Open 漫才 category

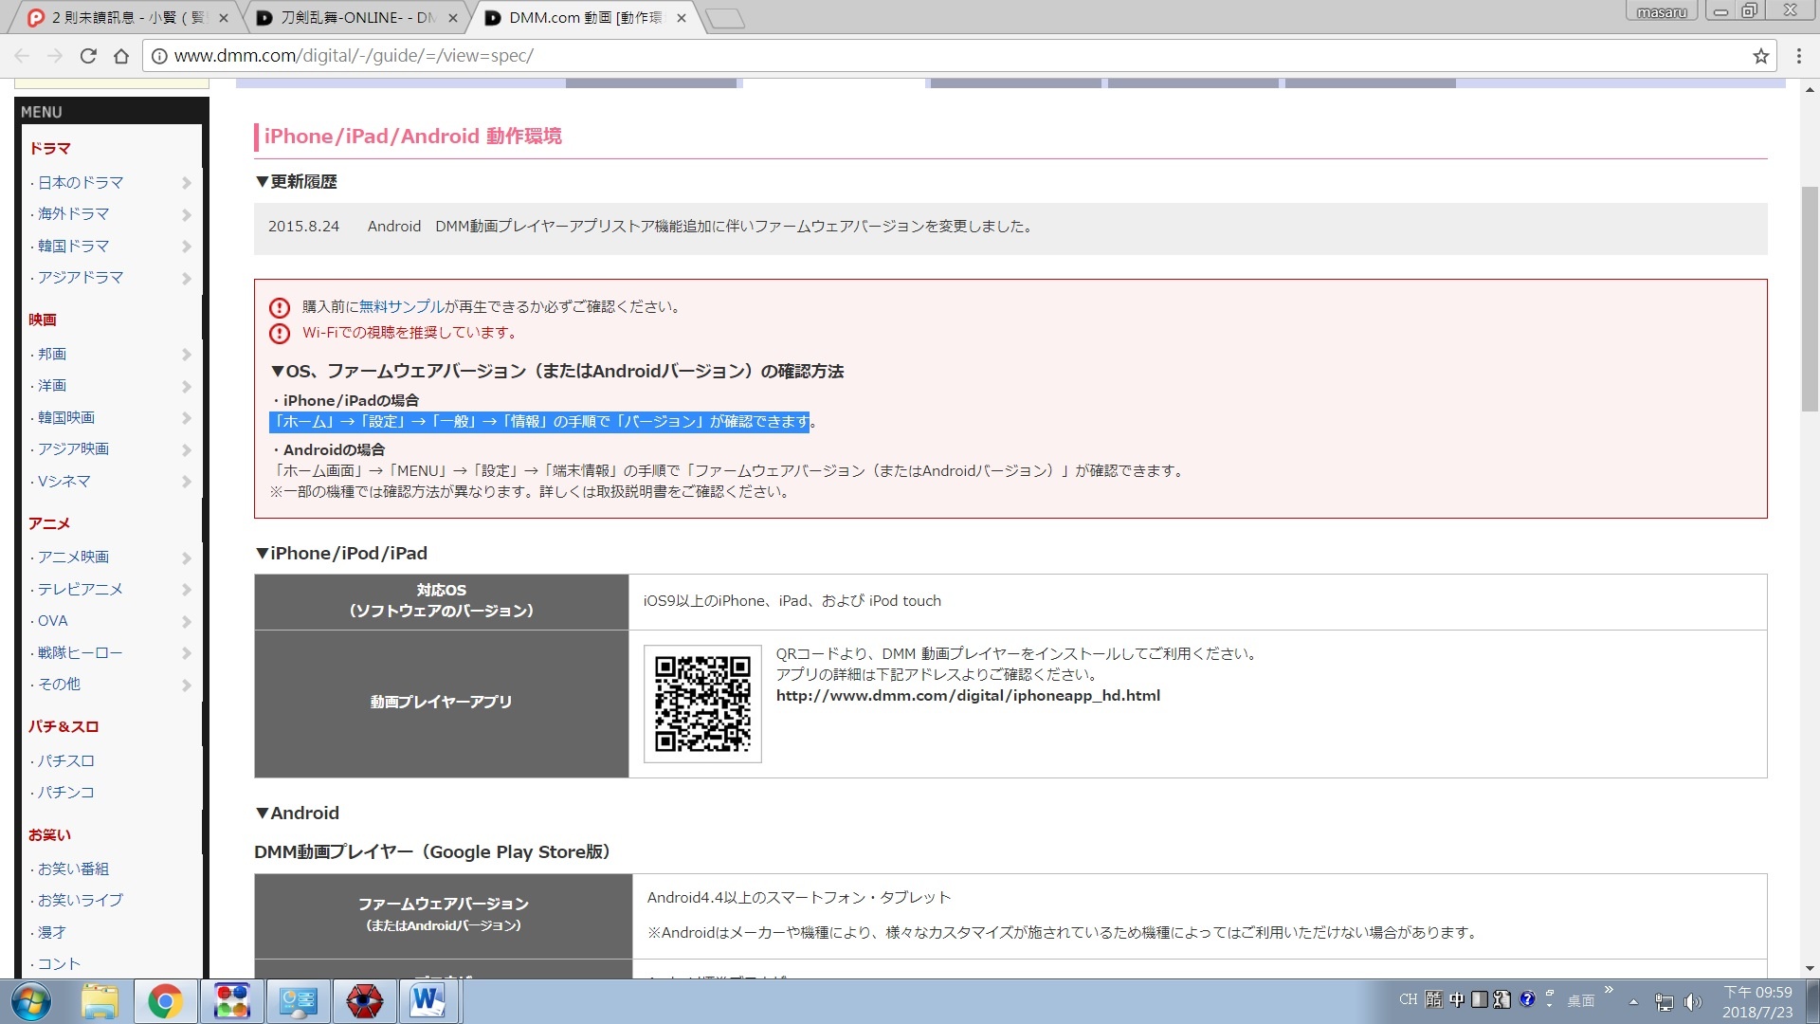coord(52,932)
